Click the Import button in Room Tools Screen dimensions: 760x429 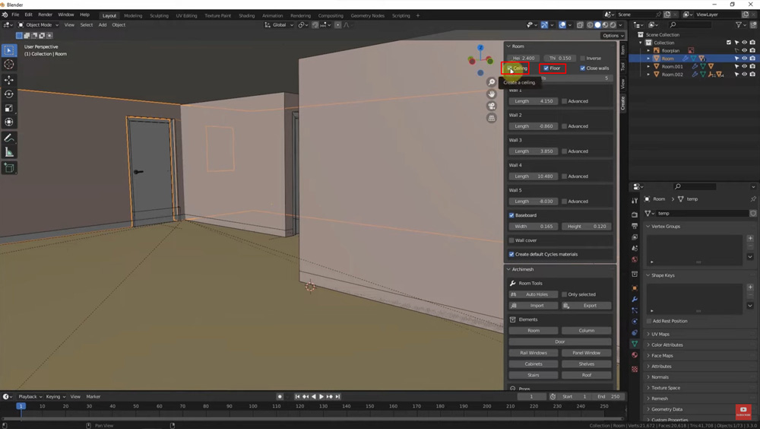(534, 306)
